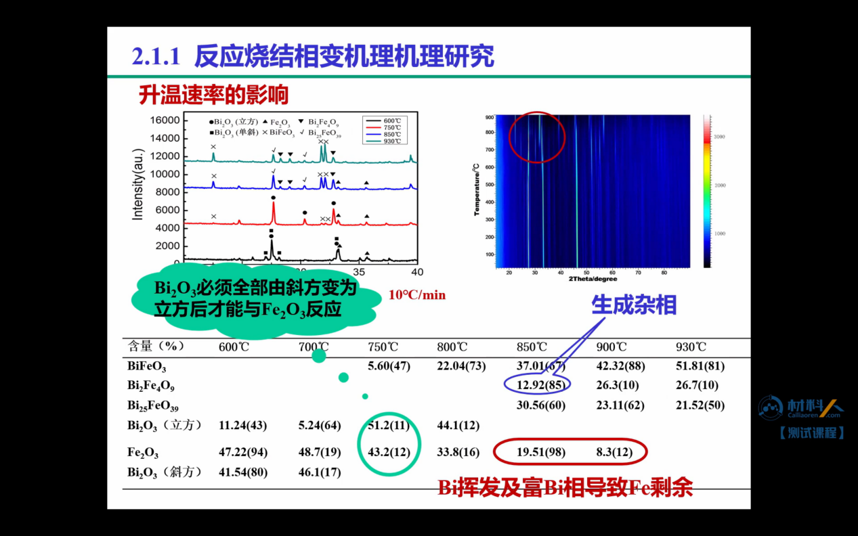Click the table cell "41.54(80)"
This screenshot has width=858, height=536.
(x=243, y=472)
